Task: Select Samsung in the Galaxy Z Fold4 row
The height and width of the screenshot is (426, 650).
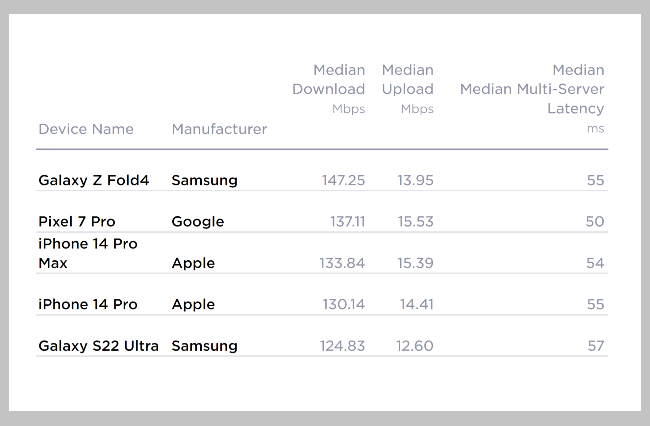Action: [x=205, y=180]
